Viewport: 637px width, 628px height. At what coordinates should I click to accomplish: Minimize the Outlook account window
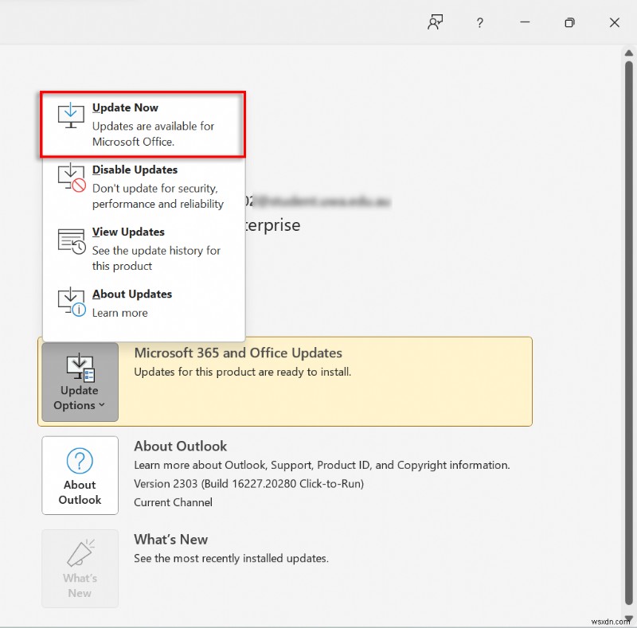[525, 22]
